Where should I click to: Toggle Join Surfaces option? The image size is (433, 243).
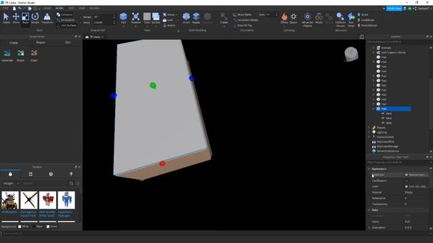point(66,26)
